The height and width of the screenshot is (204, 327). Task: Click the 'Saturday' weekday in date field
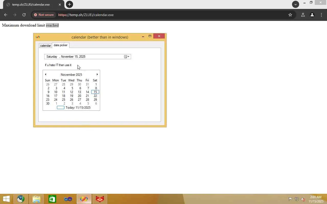click(52, 57)
